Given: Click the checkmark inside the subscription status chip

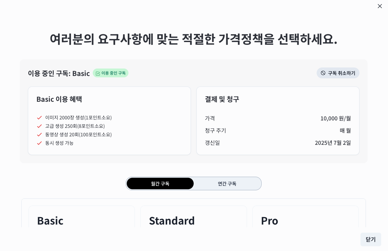Looking at the screenshot, I should tap(98, 73).
